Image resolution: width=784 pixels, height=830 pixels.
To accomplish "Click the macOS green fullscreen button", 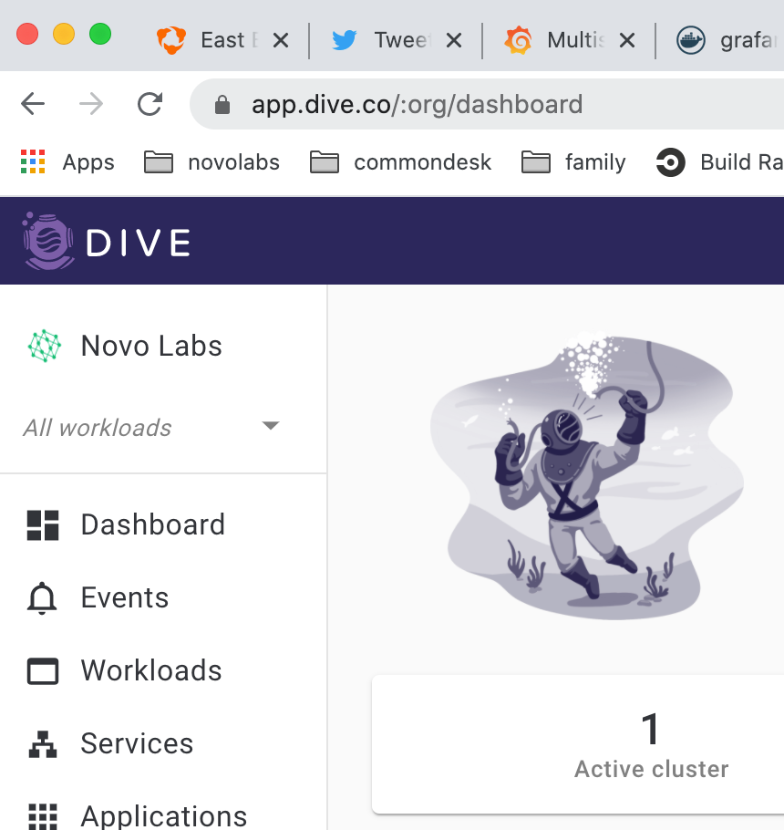I will [100, 35].
